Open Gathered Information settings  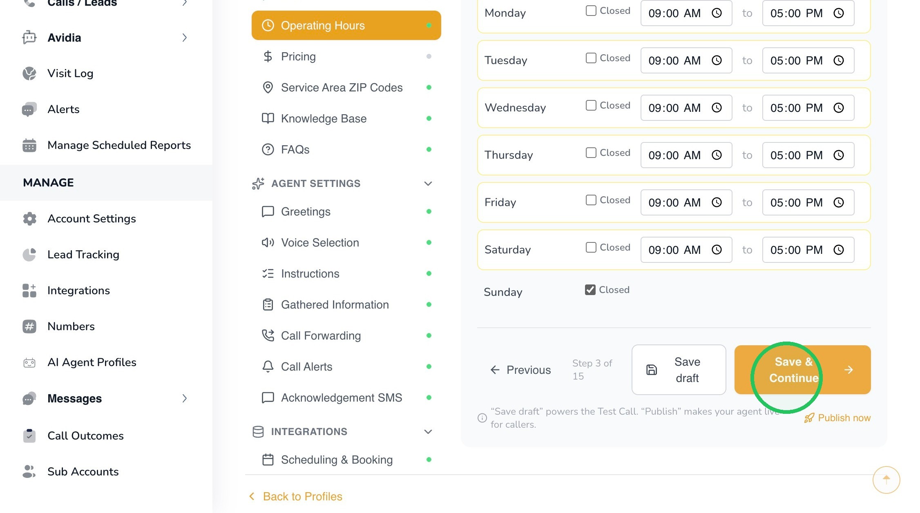(346, 304)
